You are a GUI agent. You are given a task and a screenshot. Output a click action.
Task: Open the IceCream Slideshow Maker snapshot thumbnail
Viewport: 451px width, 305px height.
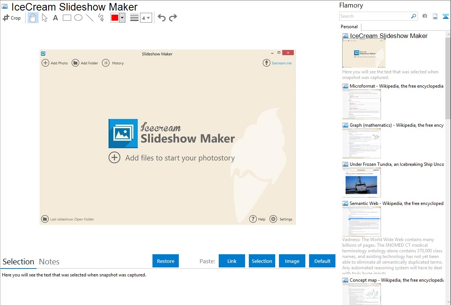tap(364, 53)
